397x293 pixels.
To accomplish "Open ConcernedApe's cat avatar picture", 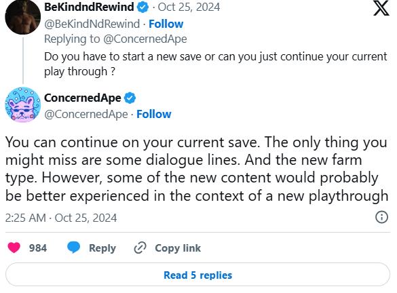I will click(x=23, y=104).
